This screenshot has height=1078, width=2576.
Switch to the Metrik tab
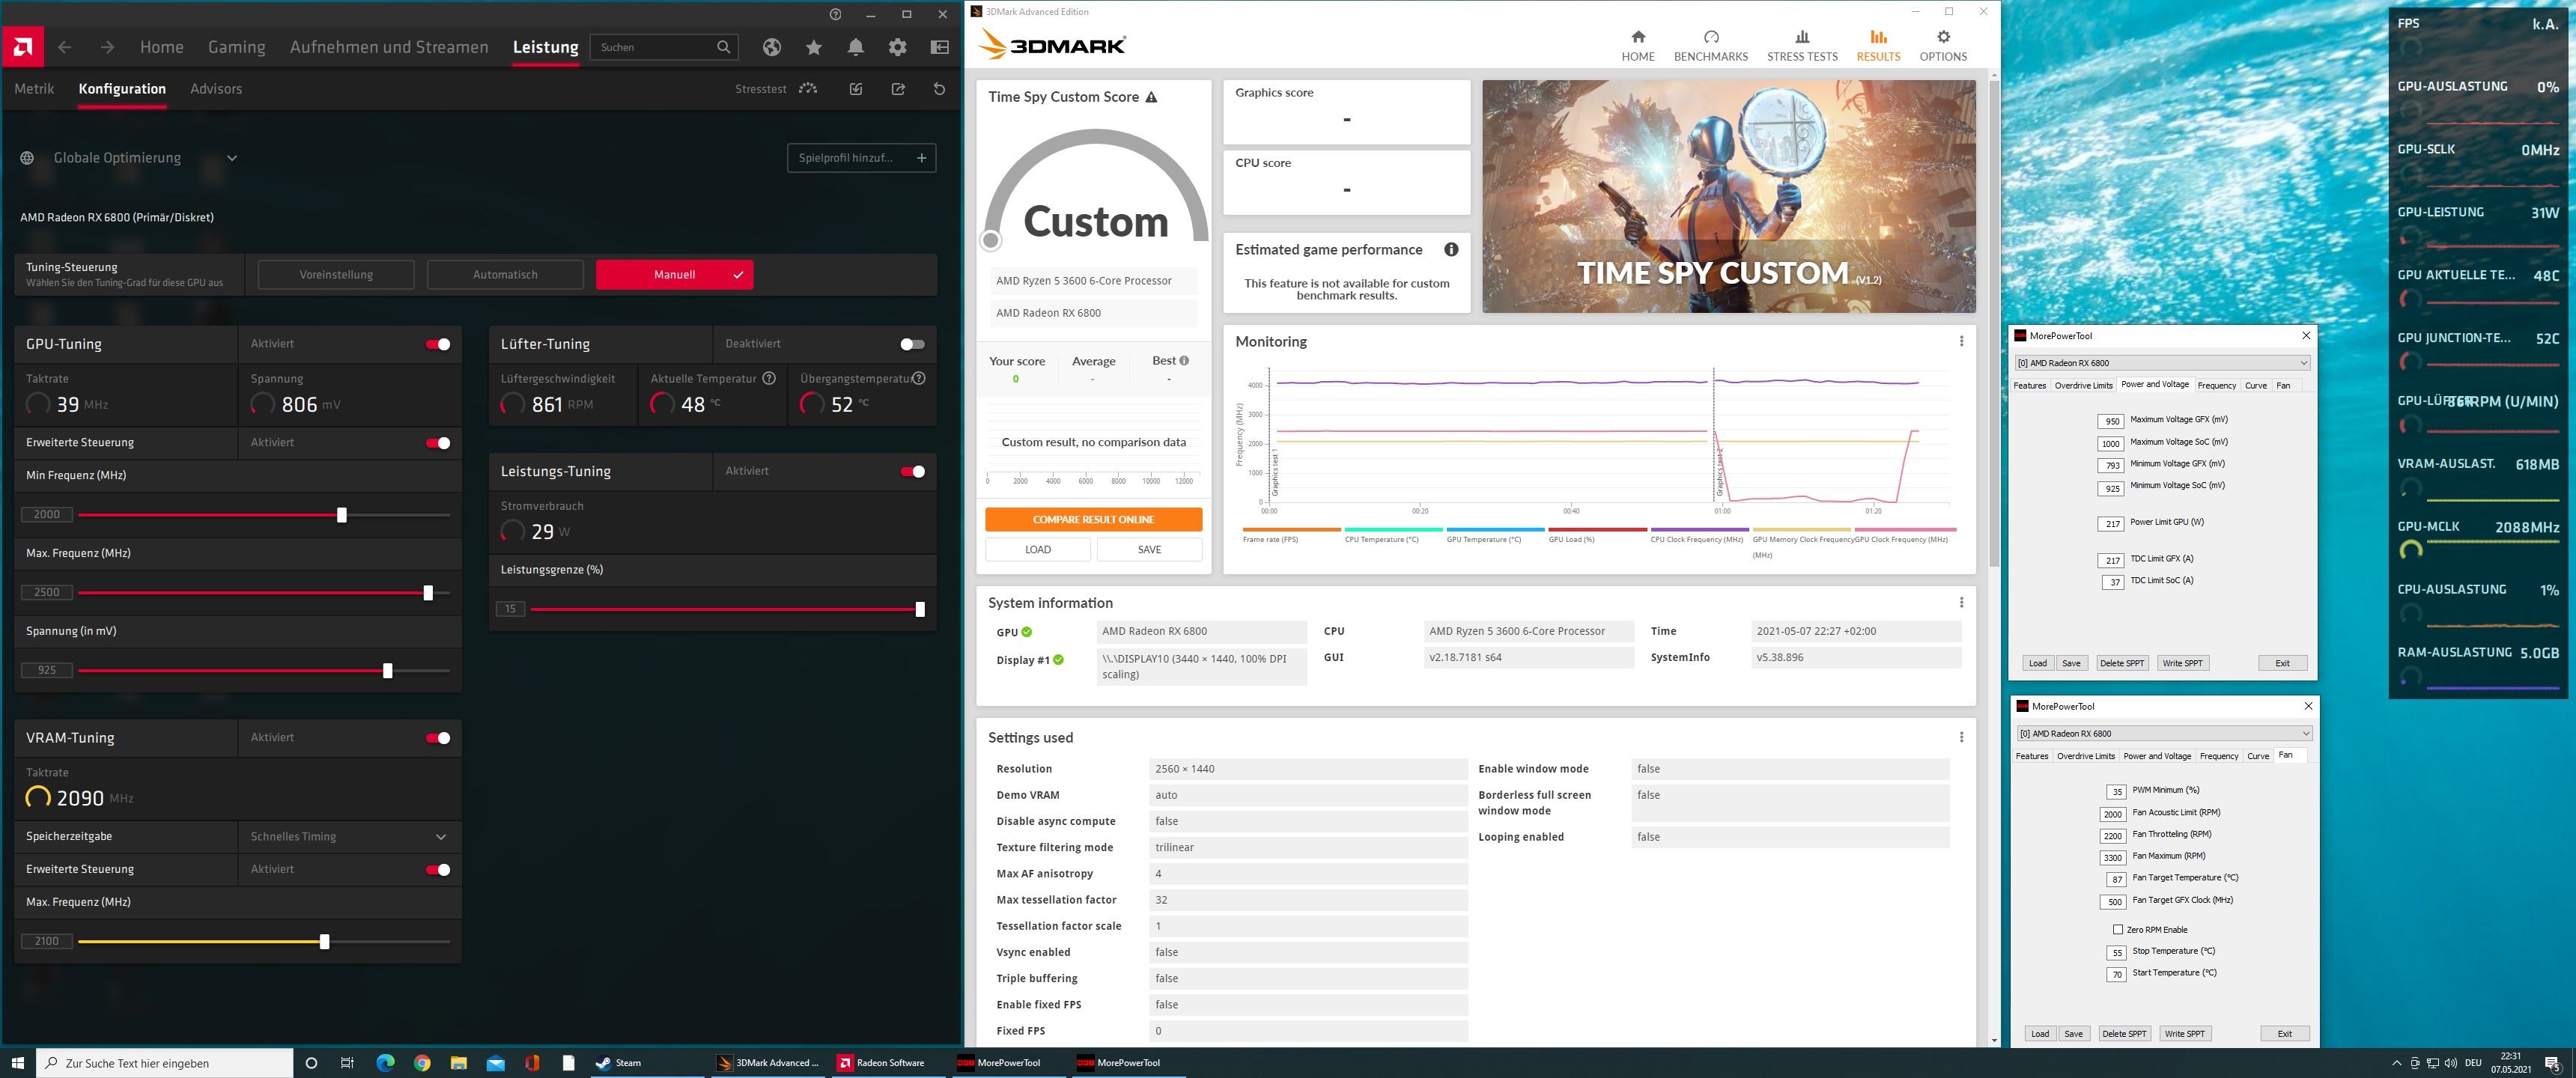pos(34,89)
